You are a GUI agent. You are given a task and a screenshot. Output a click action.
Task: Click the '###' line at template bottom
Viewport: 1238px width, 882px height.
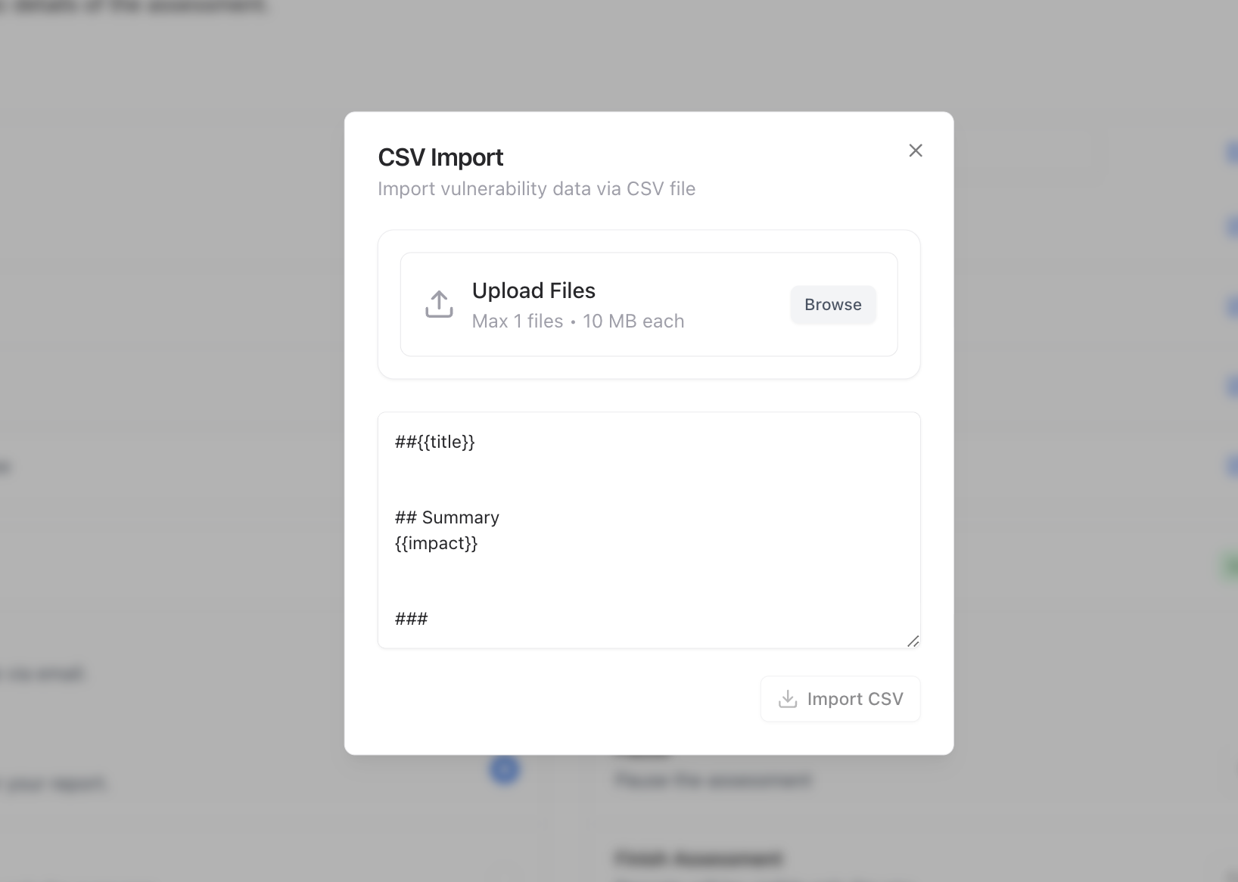coord(411,619)
